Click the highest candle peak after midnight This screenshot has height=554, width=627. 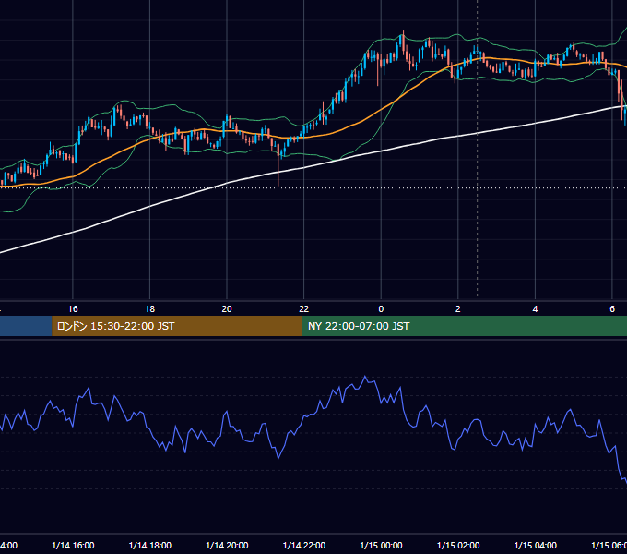[x=403, y=41]
